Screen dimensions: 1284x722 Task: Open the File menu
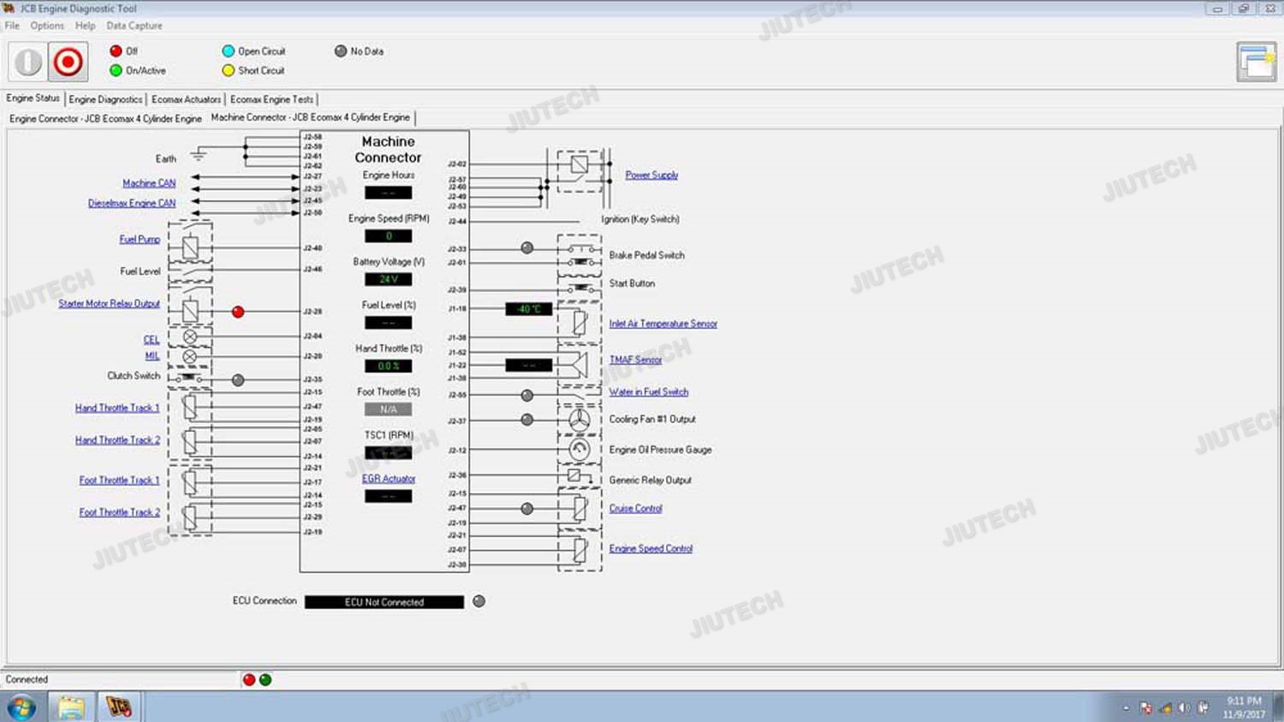click(12, 26)
